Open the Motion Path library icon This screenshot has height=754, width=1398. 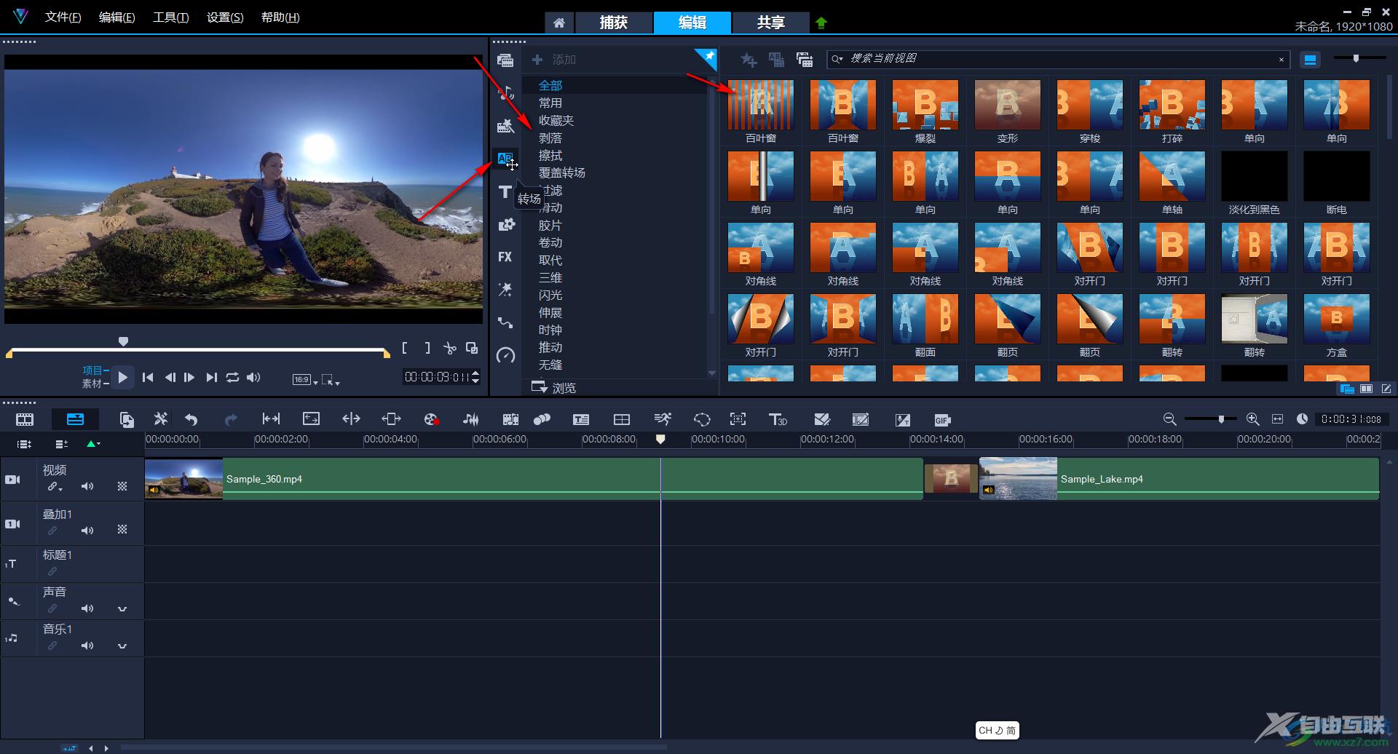click(505, 322)
